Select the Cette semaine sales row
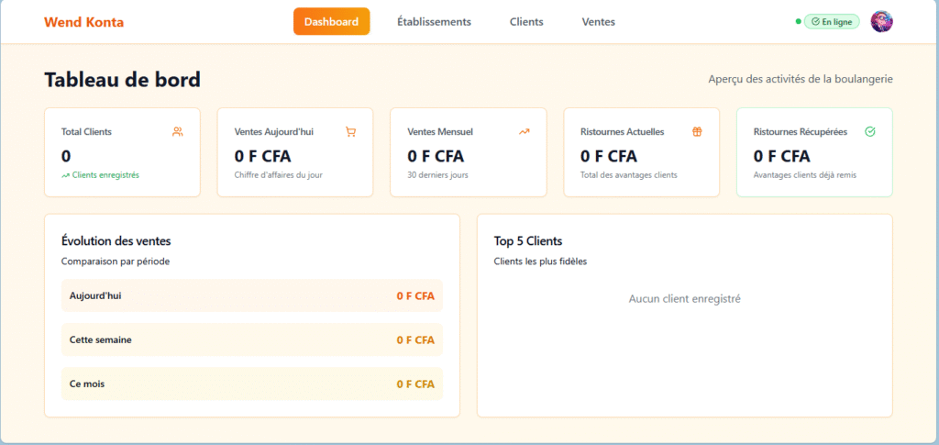The width and height of the screenshot is (939, 445). click(251, 339)
